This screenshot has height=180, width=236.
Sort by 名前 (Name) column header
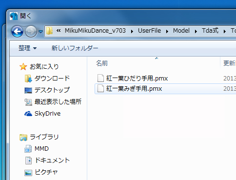pos(102,63)
